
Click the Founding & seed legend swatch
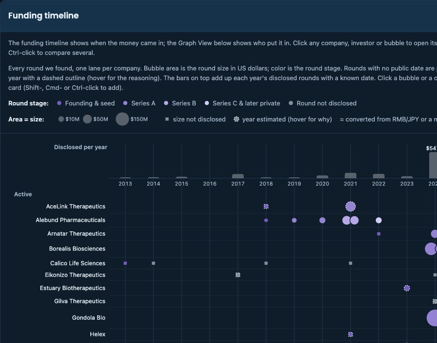(59, 103)
